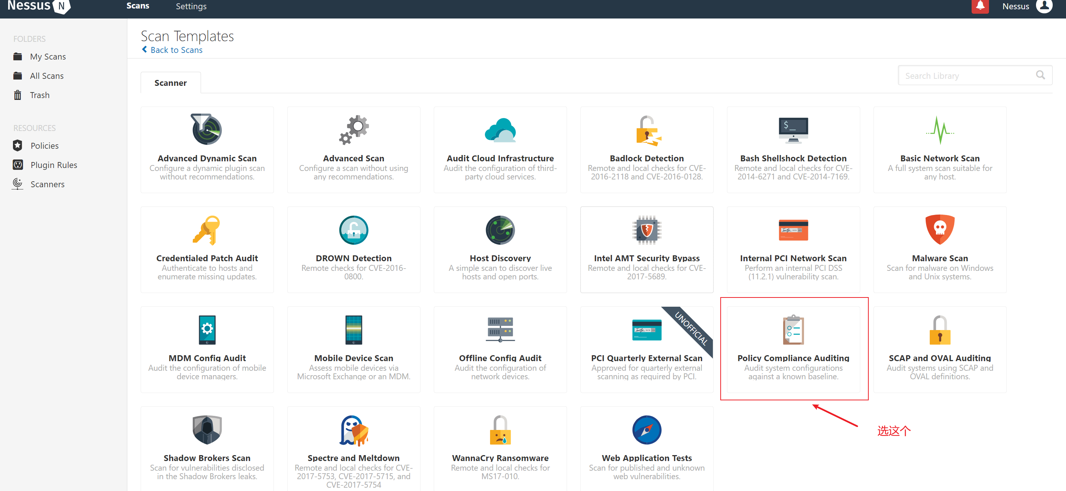
Task: Open the Intel AMT Security Bypass chip icon
Action: coord(647,230)
